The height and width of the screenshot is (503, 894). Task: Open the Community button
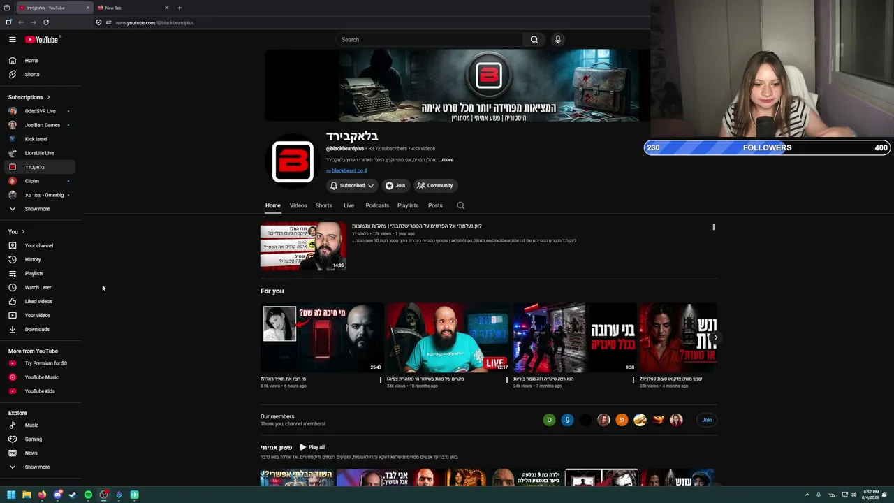(435, 186)
